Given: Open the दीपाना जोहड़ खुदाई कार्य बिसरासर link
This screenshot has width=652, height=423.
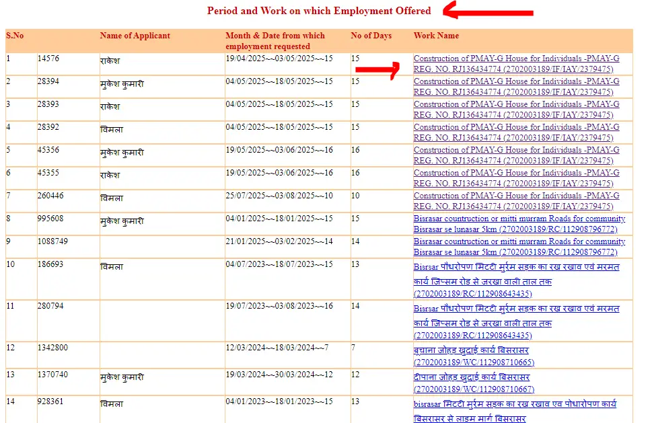Looking at the screenshot, I should click(474, 383).
